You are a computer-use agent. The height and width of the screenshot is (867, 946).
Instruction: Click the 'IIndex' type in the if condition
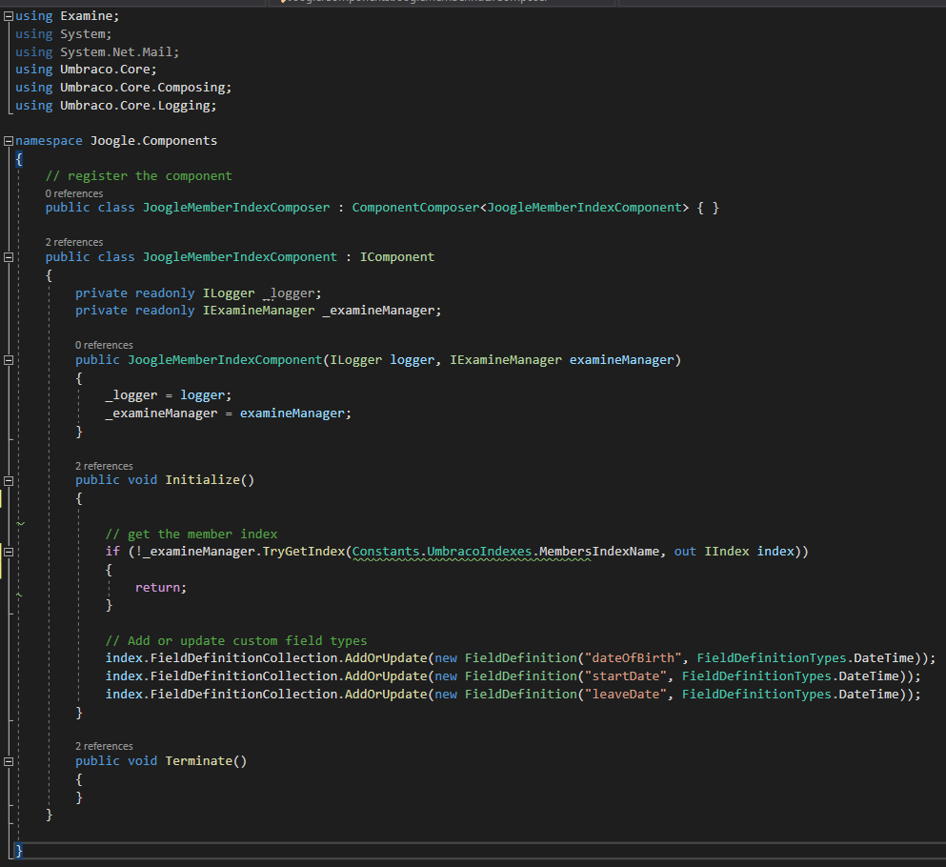click(726, 552)
